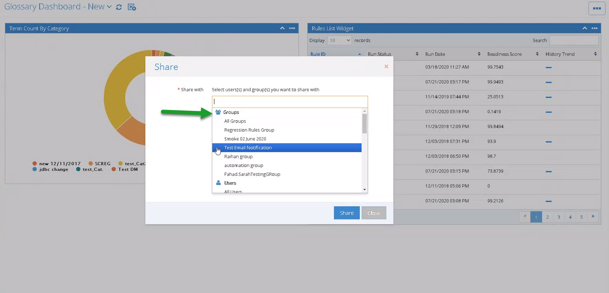
Task: Sort the table by Readiness Score
Action: coord(537,54)
